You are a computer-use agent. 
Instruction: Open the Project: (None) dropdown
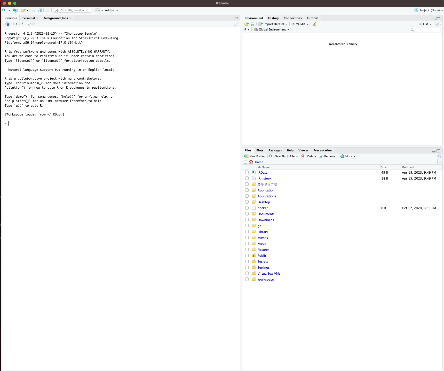click(x=429, y=10)
